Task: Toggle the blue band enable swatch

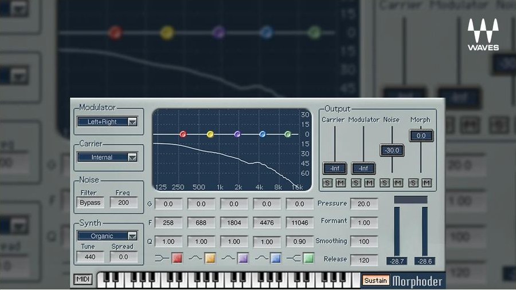Action: pyautogui.click(x=276, y=258)
